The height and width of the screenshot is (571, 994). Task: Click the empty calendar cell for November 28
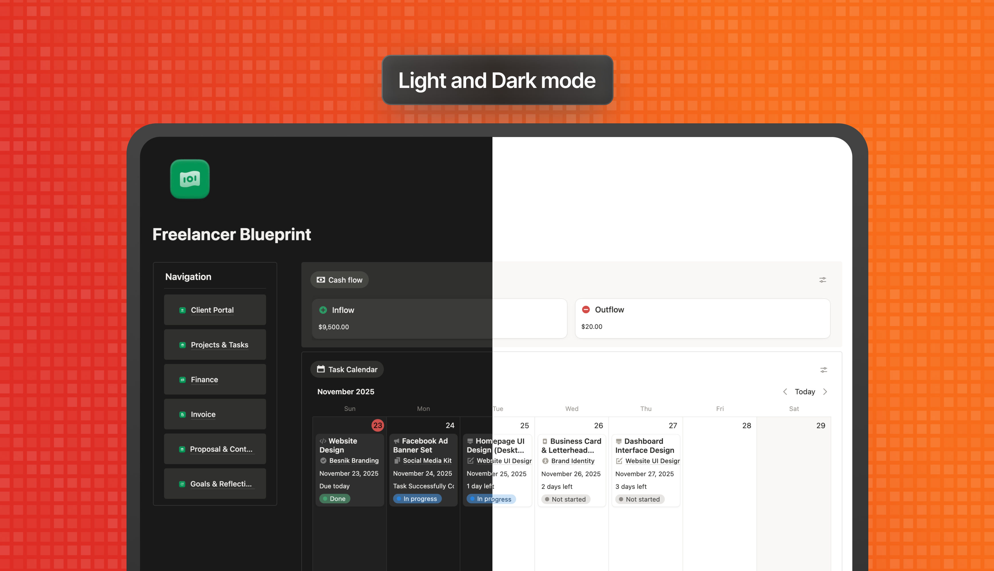pos(720,490)
